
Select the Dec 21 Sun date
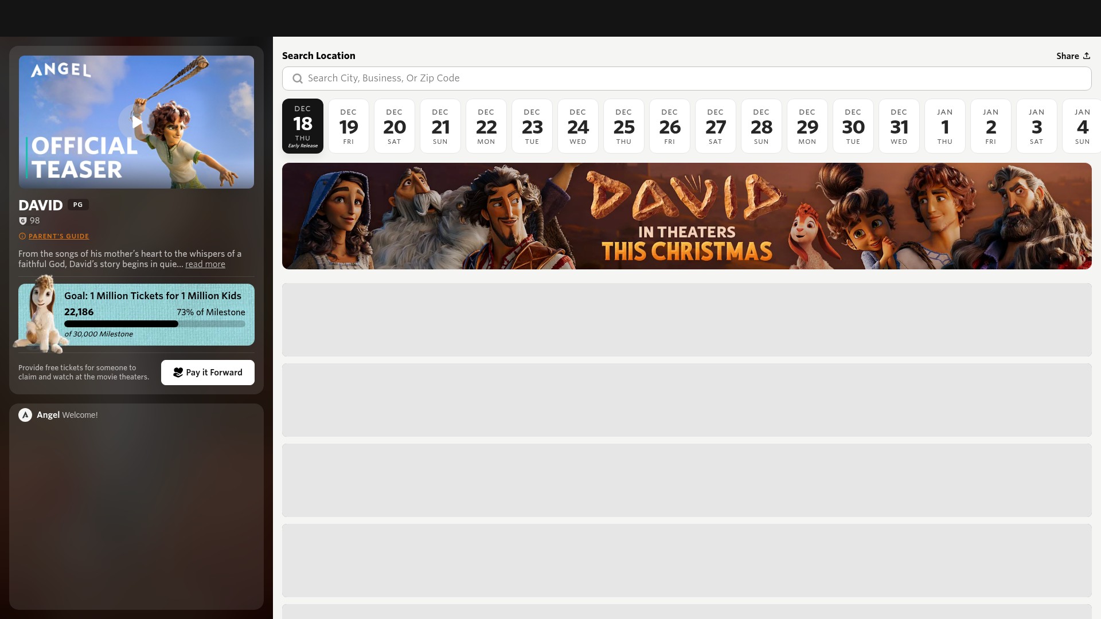pyautogui.click(x=440, y=126)
